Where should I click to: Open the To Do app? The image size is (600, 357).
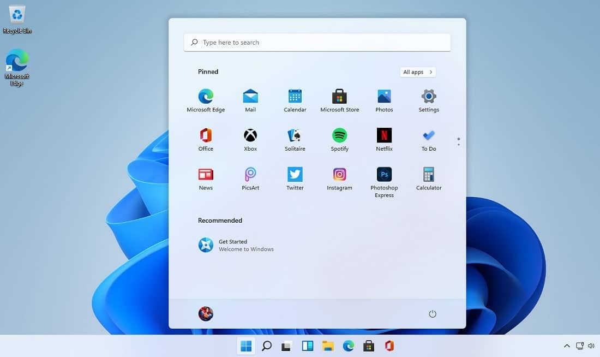coord(429,140)
